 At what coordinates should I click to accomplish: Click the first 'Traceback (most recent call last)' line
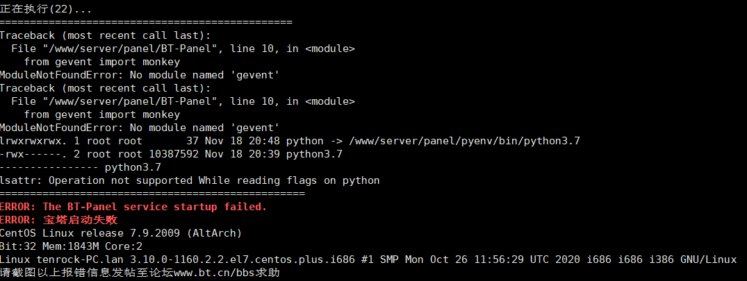[x=106, y=35]
